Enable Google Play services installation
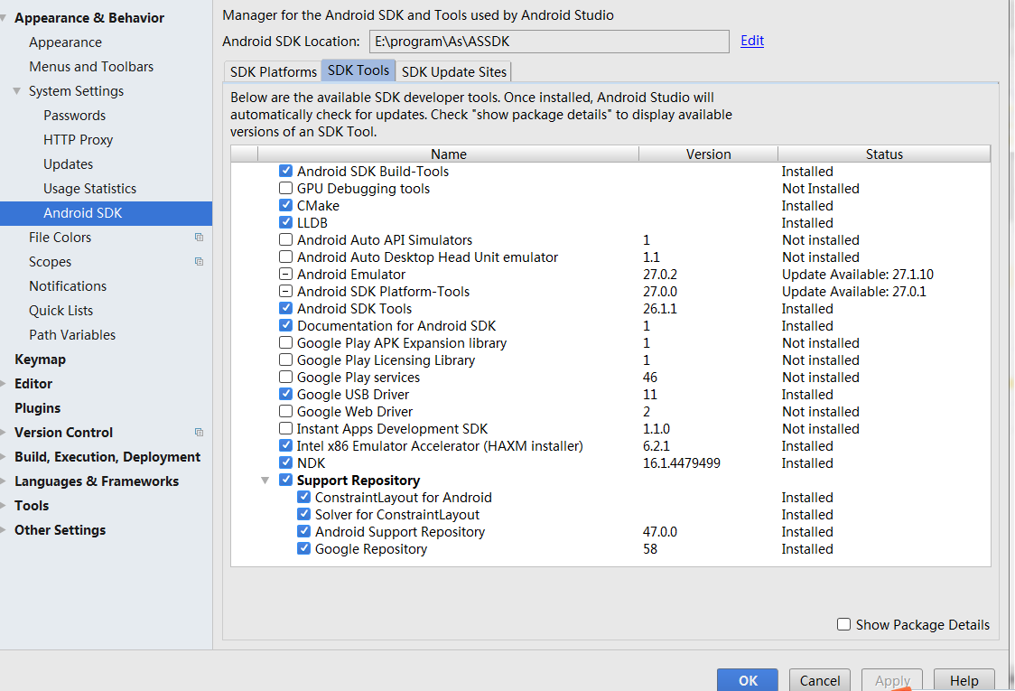Viewport: 1015px width, 691px height. click(x=285, y=377)
